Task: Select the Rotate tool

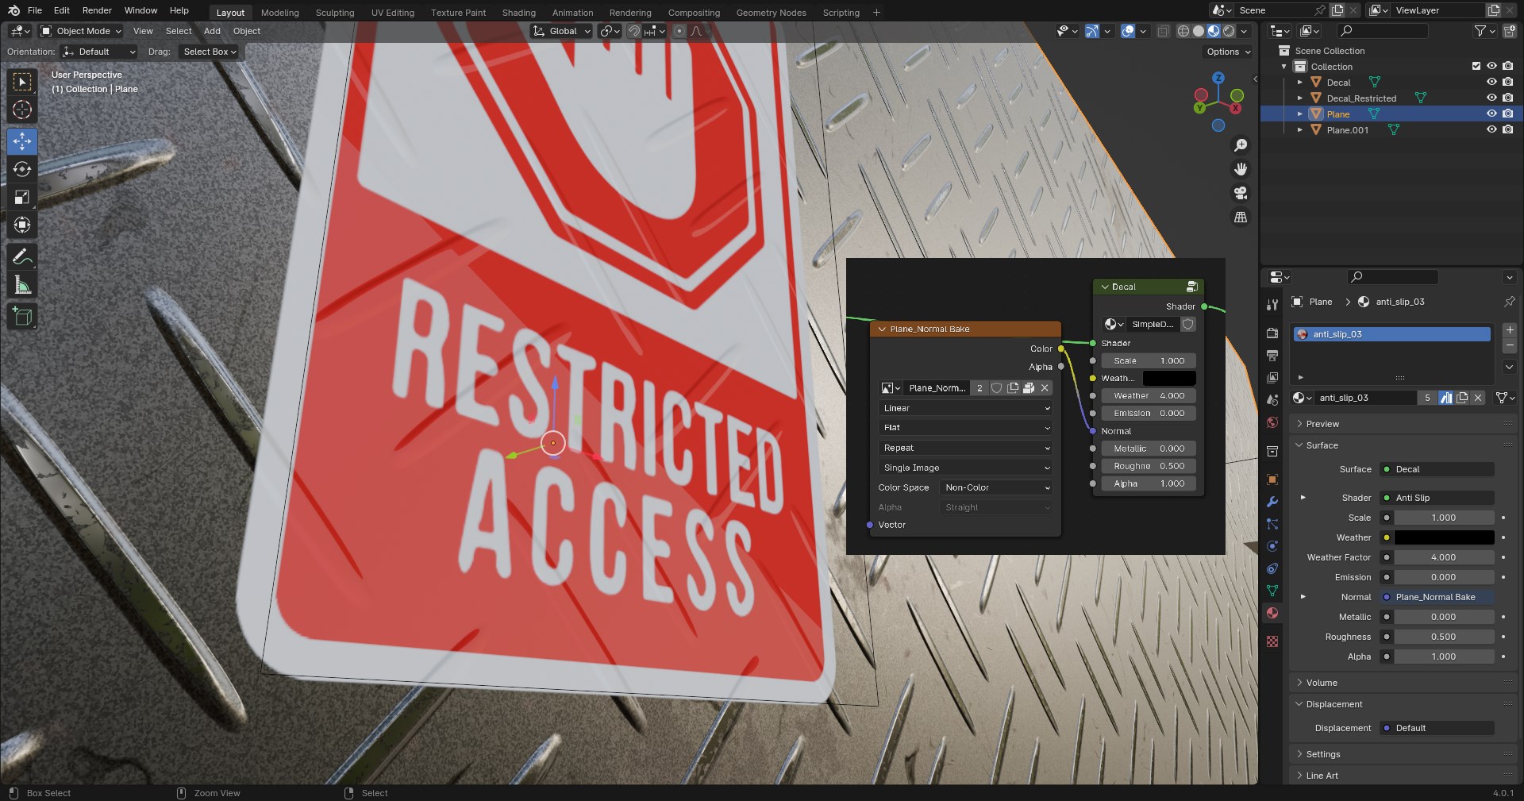Action: pos(21,169)
